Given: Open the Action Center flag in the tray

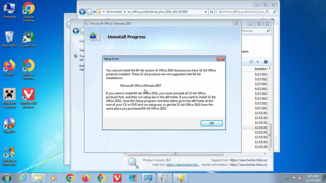Looking at the screenshot, I should [294, 178].
